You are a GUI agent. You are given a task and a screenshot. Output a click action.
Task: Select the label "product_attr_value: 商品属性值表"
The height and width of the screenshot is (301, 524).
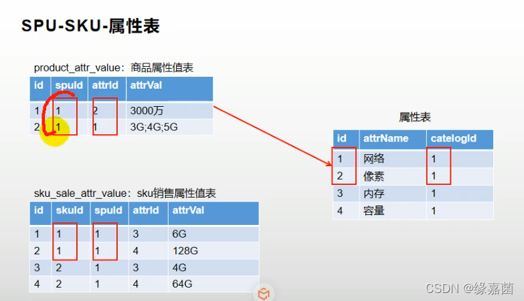point(114,67)
